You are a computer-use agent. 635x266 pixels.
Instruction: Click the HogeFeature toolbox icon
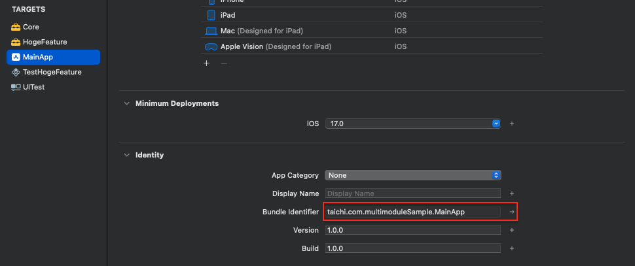pos(16,42)
